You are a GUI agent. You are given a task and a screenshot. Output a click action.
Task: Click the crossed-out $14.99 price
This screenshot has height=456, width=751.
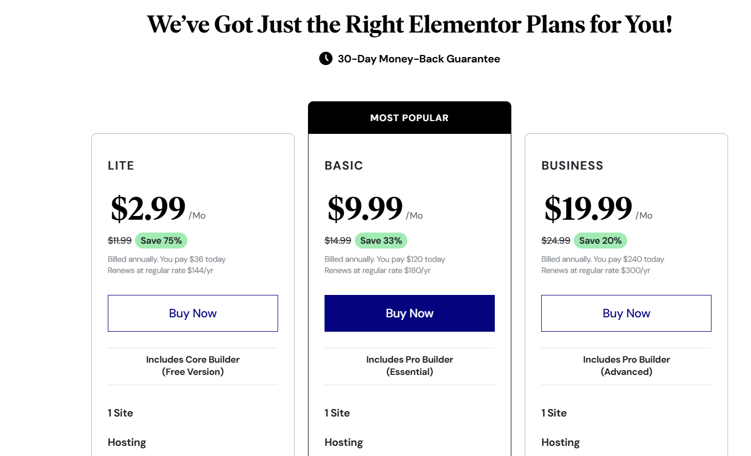[338, 241]
